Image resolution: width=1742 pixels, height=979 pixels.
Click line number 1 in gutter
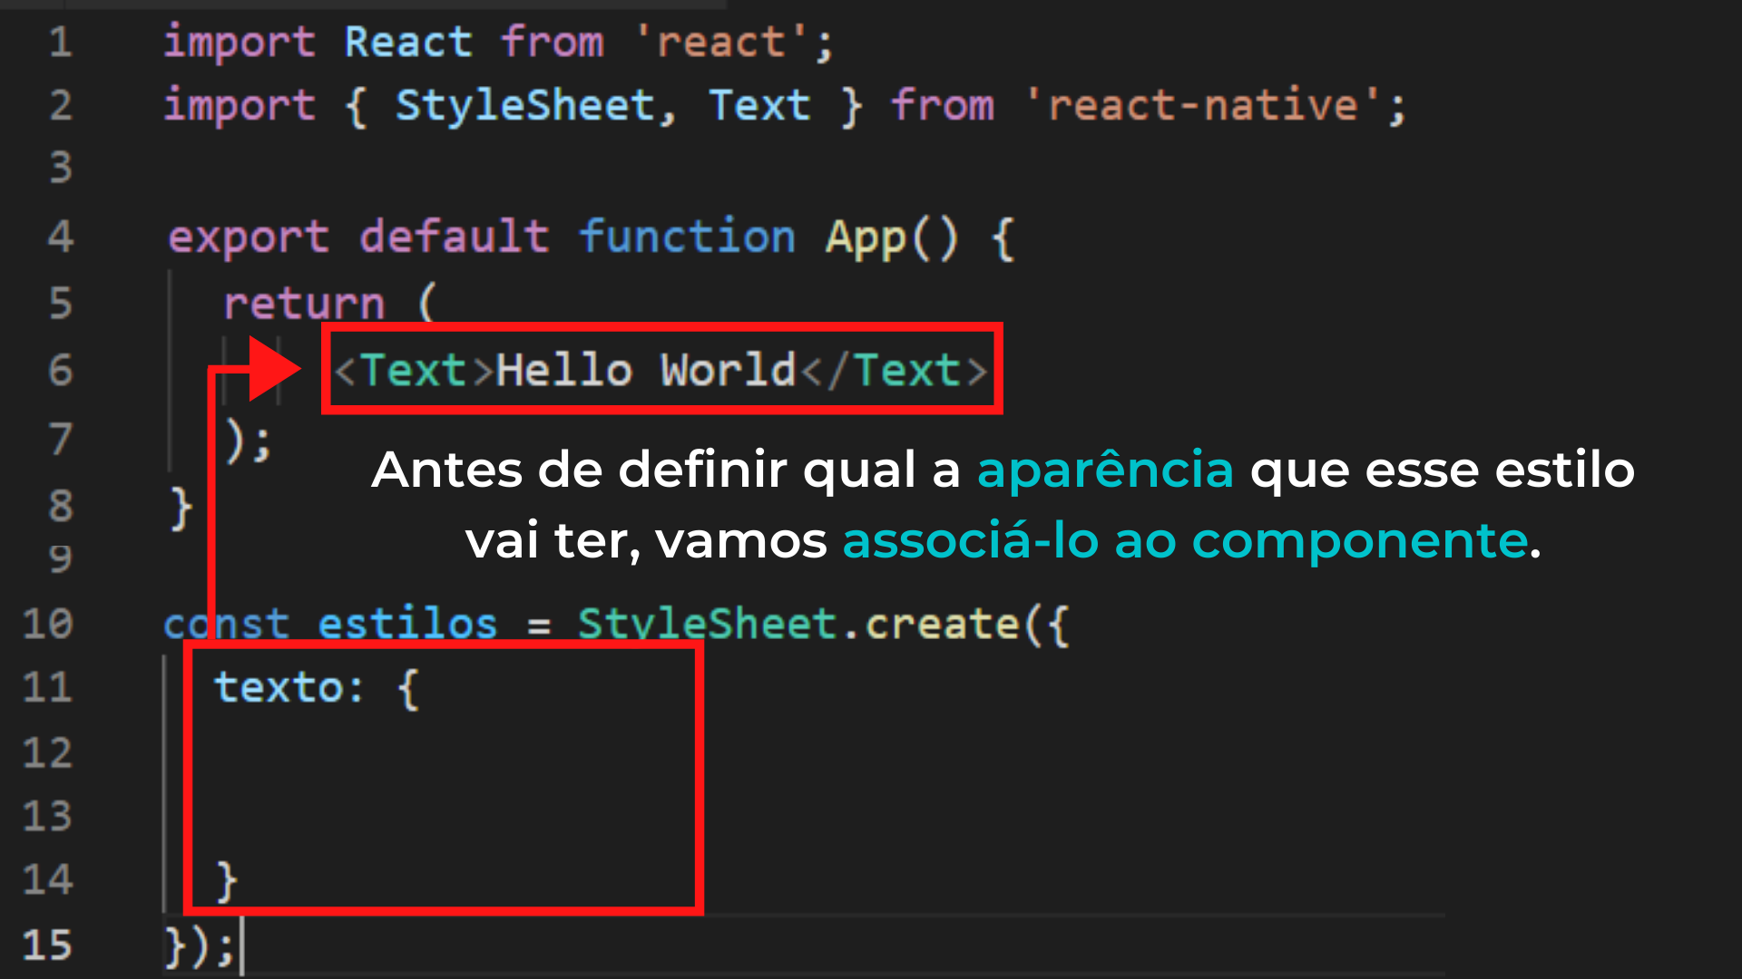60,43
